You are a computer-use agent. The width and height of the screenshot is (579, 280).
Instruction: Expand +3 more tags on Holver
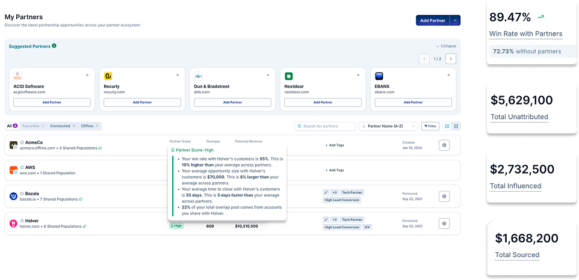click(334, 219)
